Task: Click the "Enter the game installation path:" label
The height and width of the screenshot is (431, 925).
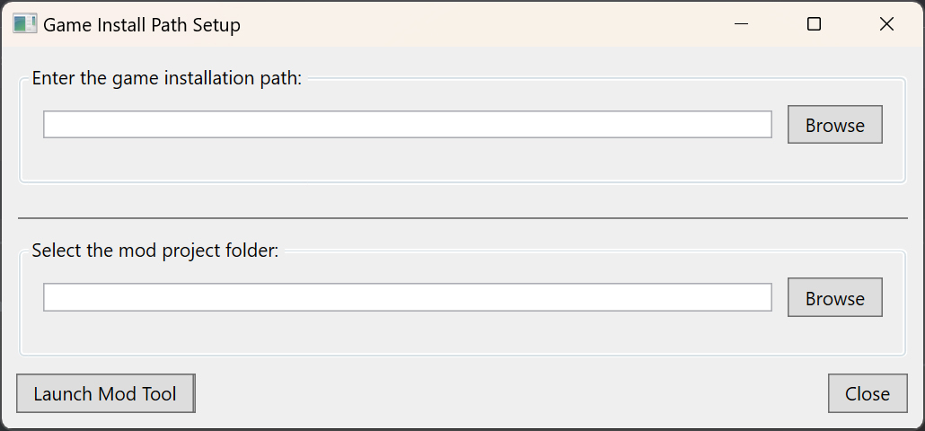Action: click(167, 78)
